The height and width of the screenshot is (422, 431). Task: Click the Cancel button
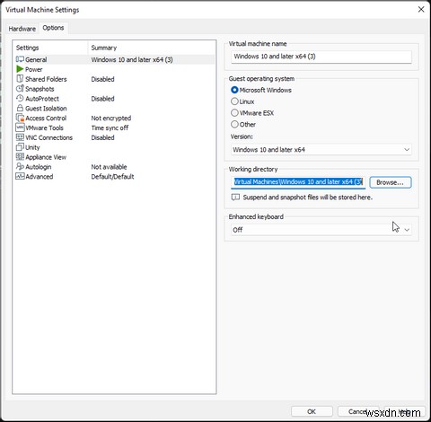(358, 411)
